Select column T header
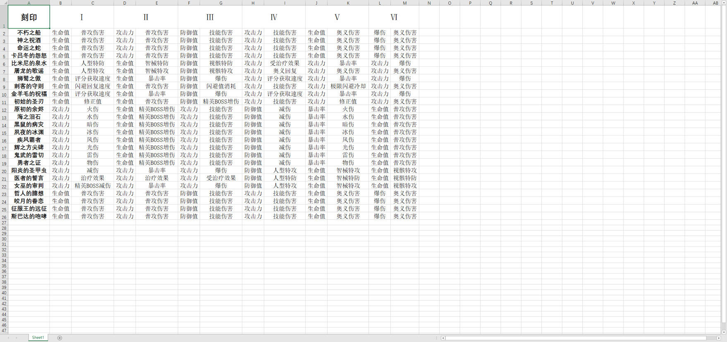Screen dimensions: 727x342 pos(552,3)
